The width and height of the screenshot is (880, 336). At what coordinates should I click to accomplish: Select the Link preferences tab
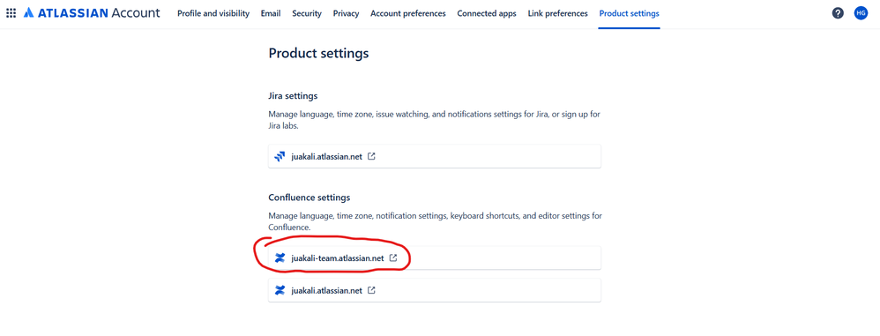[x=558, y=13]
